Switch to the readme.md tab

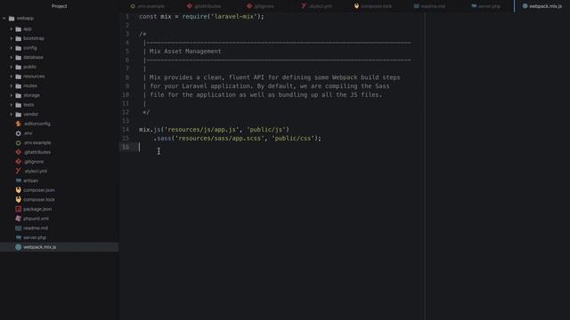click(429, 6)
